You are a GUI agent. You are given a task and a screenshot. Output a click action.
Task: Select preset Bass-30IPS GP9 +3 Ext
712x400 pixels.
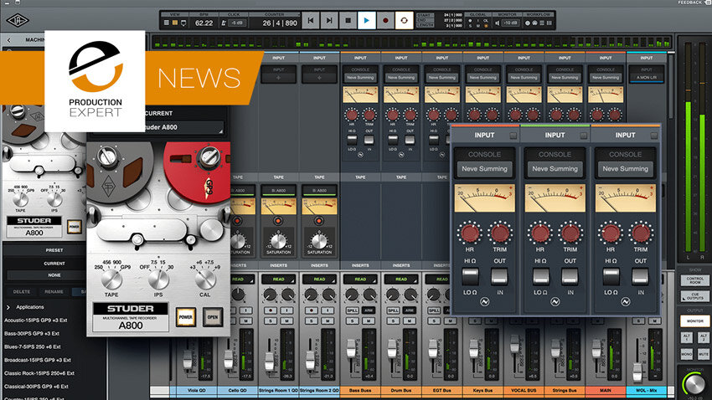tap(32, 333)
